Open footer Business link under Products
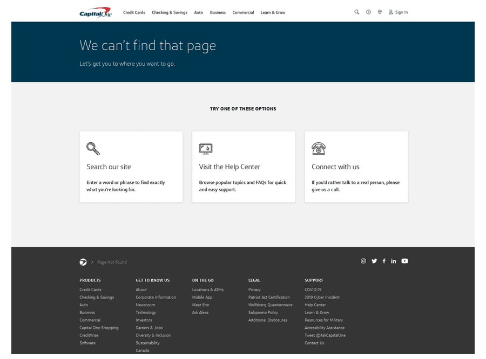Viewport: 486px width, 359px height. [x=87, y=313]
